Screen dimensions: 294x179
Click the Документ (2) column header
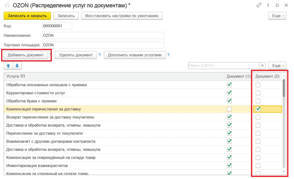pyautogui.click(x=267, y=76)
